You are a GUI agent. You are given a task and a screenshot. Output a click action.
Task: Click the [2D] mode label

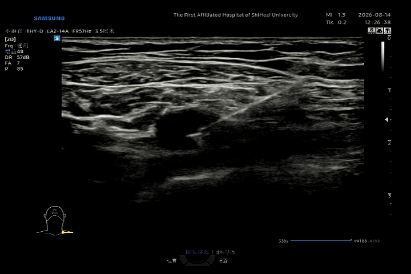click(10, 39)
